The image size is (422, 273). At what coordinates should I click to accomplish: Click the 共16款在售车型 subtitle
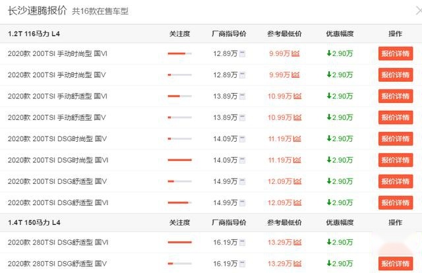tap(100, 11)
